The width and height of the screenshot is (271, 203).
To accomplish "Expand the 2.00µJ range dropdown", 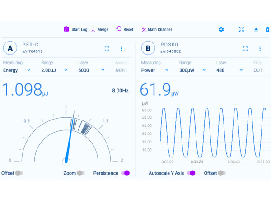I will pyautogui.click(x=54, y=70).
